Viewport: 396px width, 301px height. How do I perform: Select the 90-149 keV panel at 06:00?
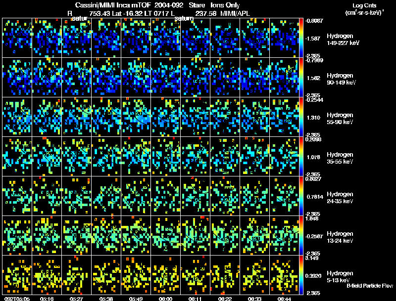[x=166, y=78]
